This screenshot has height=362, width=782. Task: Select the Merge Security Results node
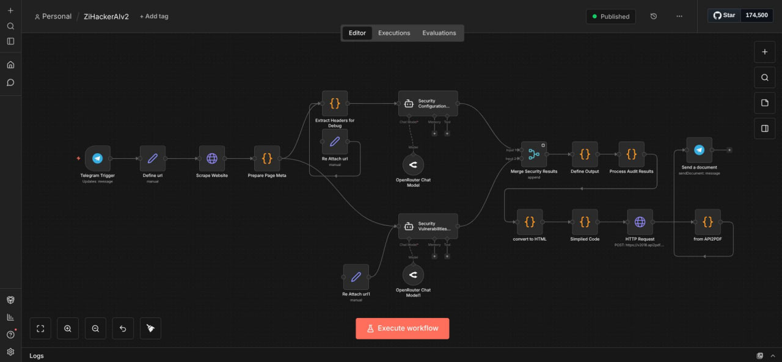click(x=534, y=154)
